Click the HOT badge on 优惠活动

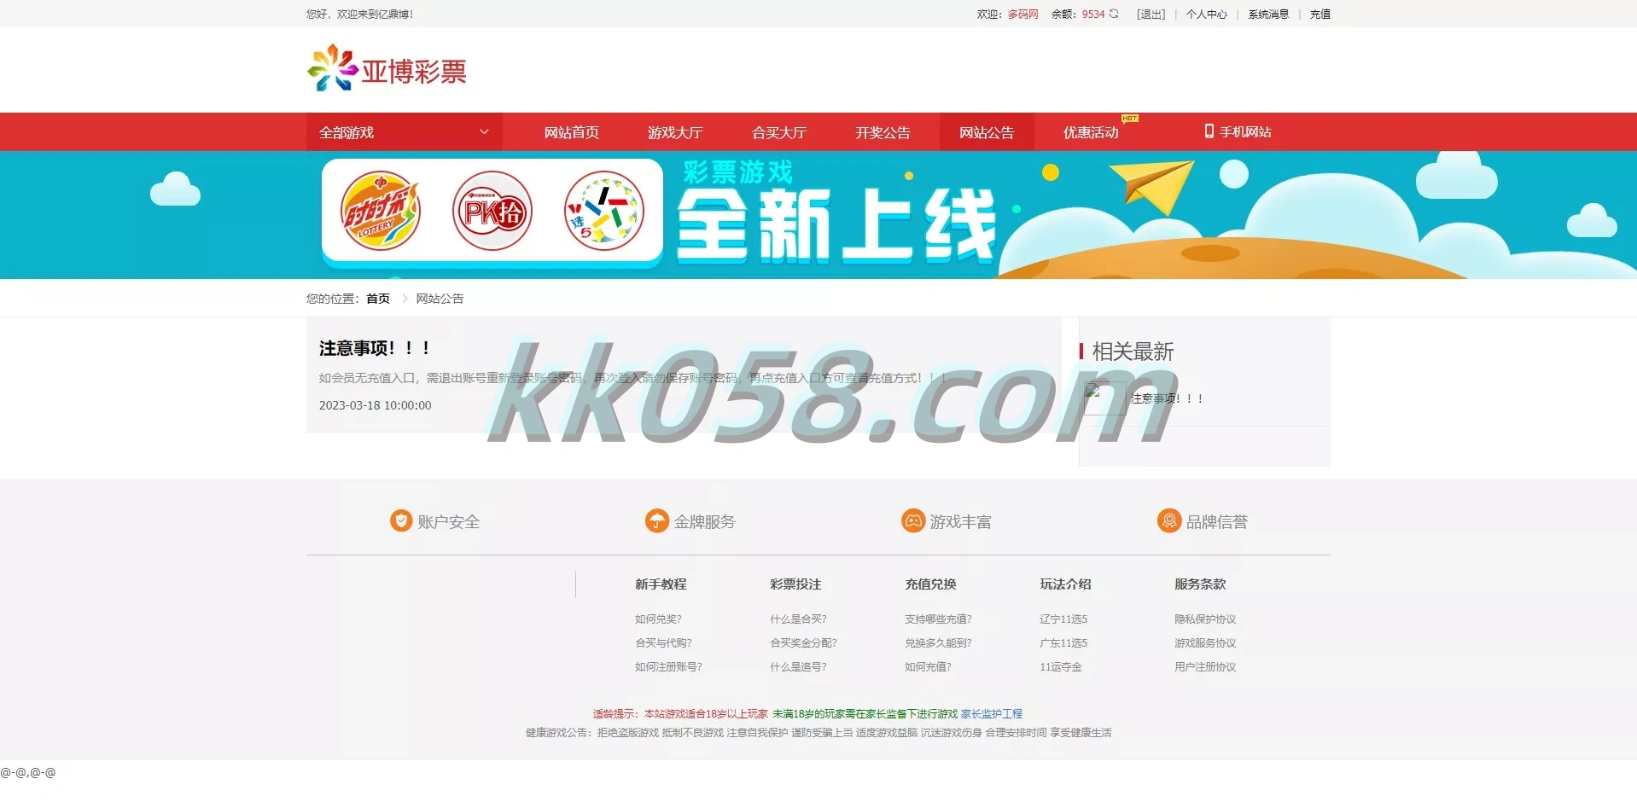click(x=1130, y=119)
